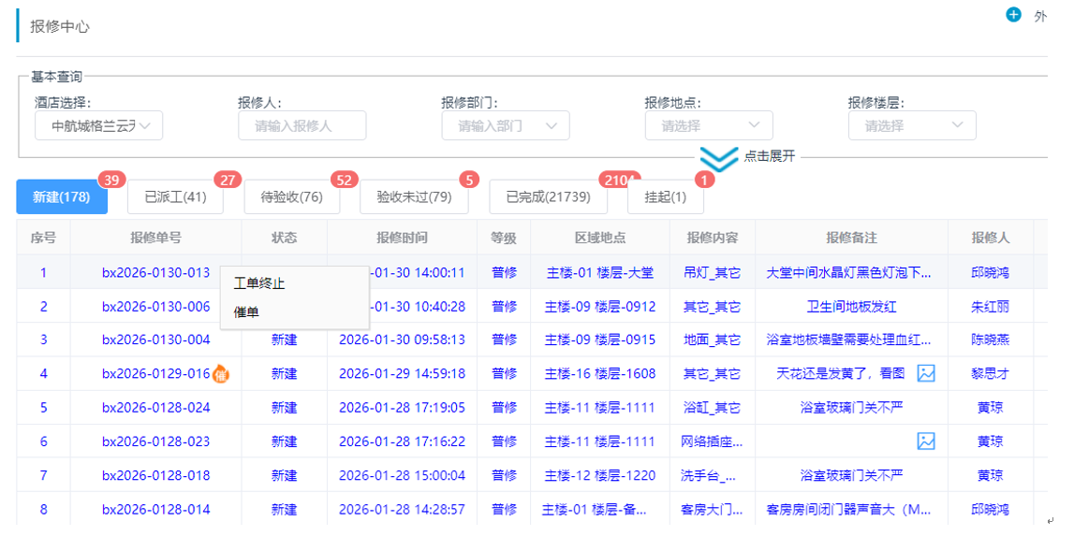The image size is (1074, 536).
Task: Open image attachment icon in row 6
Action: pos(926,441)
